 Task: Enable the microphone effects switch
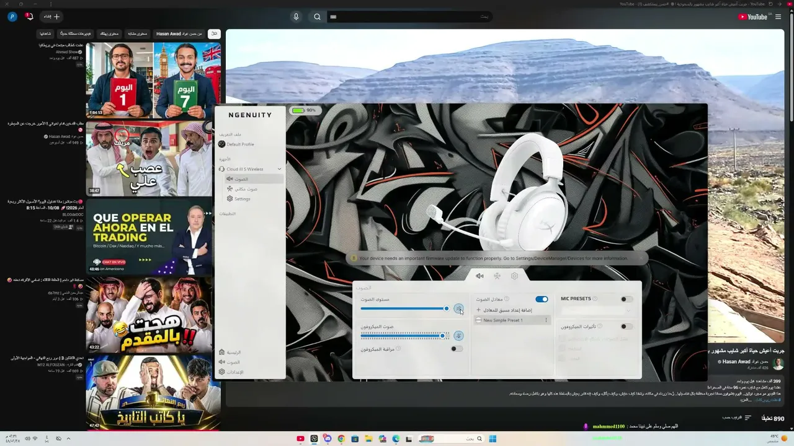pyautogui.click(x=627, y=326)
